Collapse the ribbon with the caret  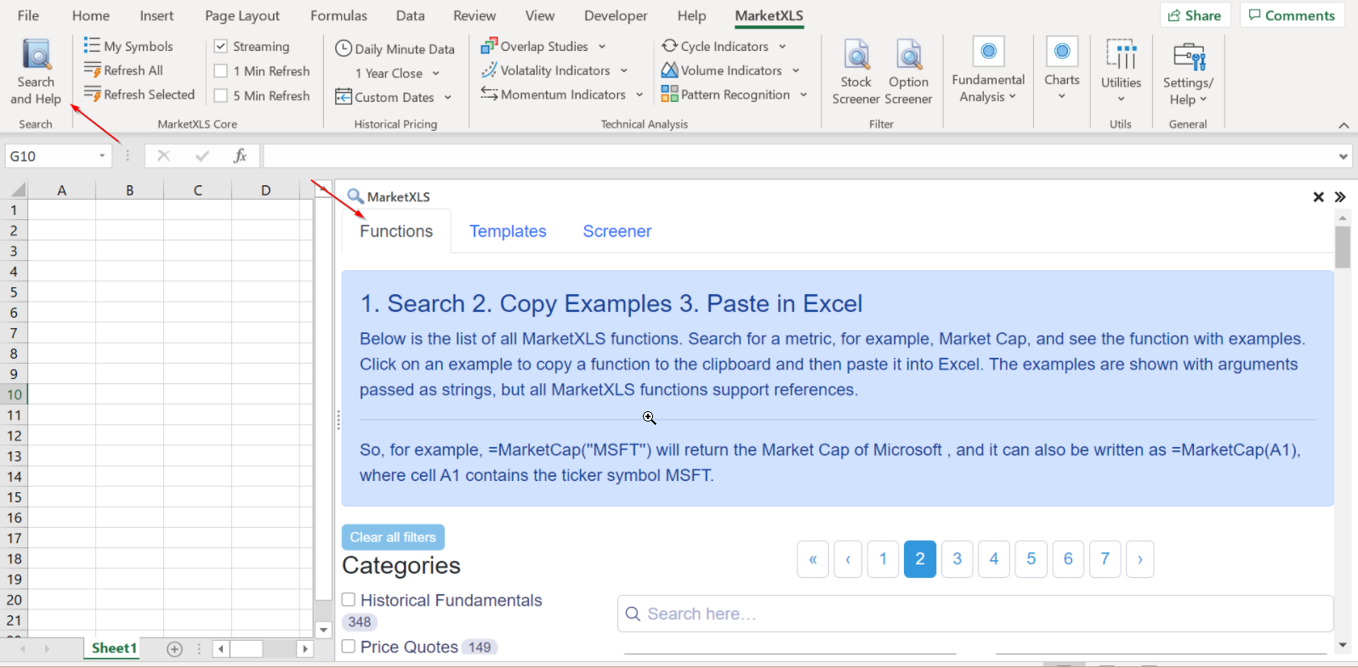(1344, 126)
